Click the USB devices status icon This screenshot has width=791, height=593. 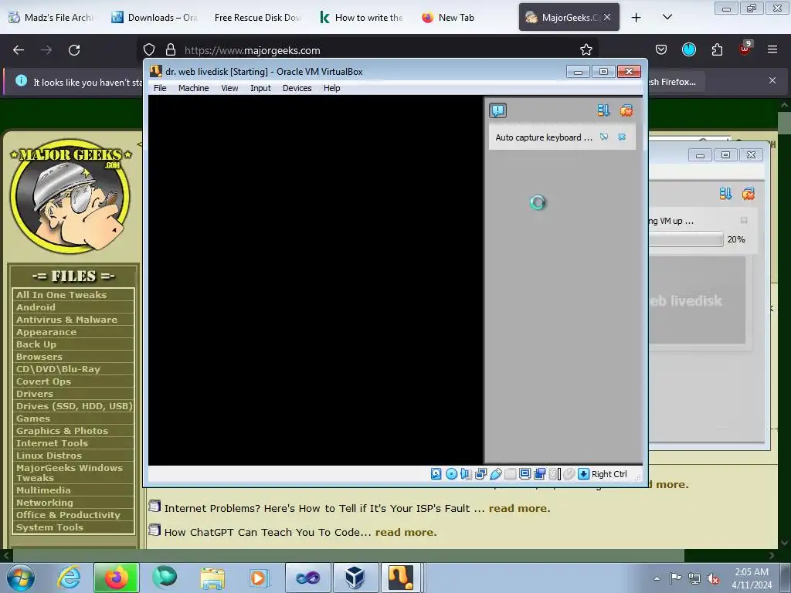coord(496,474)
